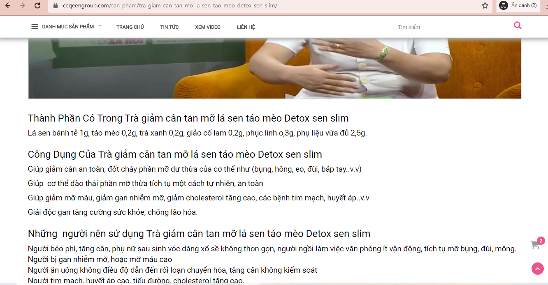Click the browser back arrow

8,6
